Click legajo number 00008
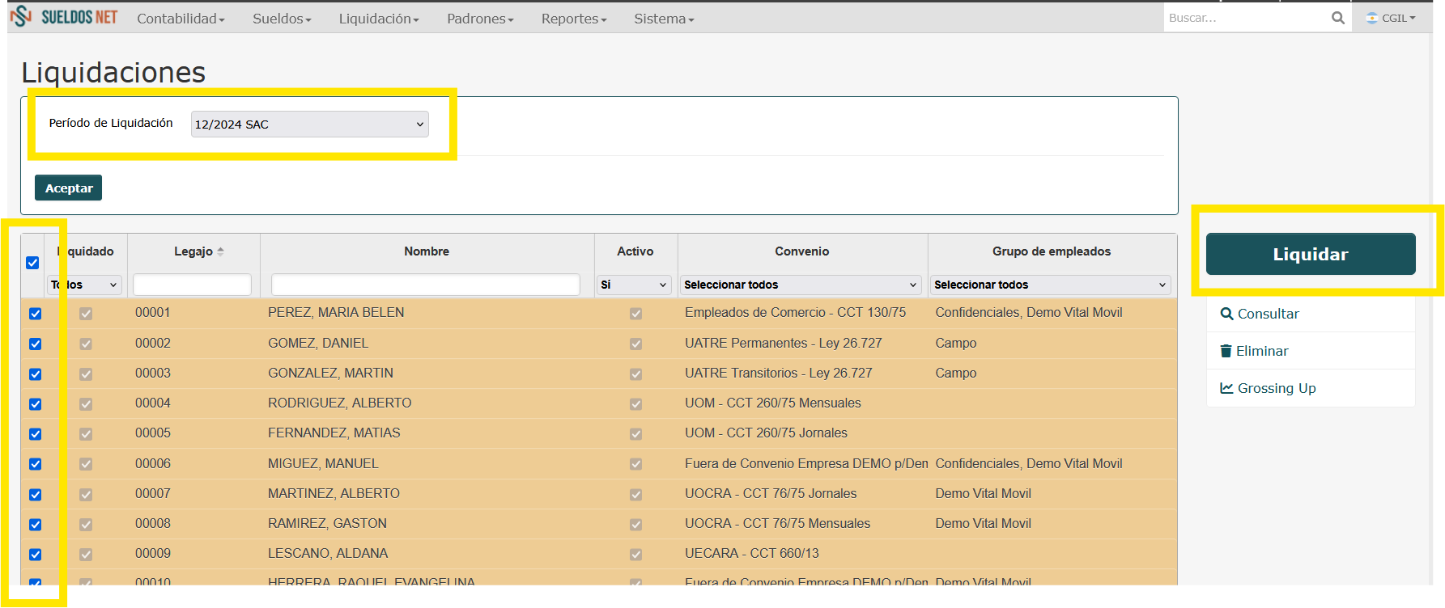The height and width of the screenshot is (608, 1445). [153, 523]
